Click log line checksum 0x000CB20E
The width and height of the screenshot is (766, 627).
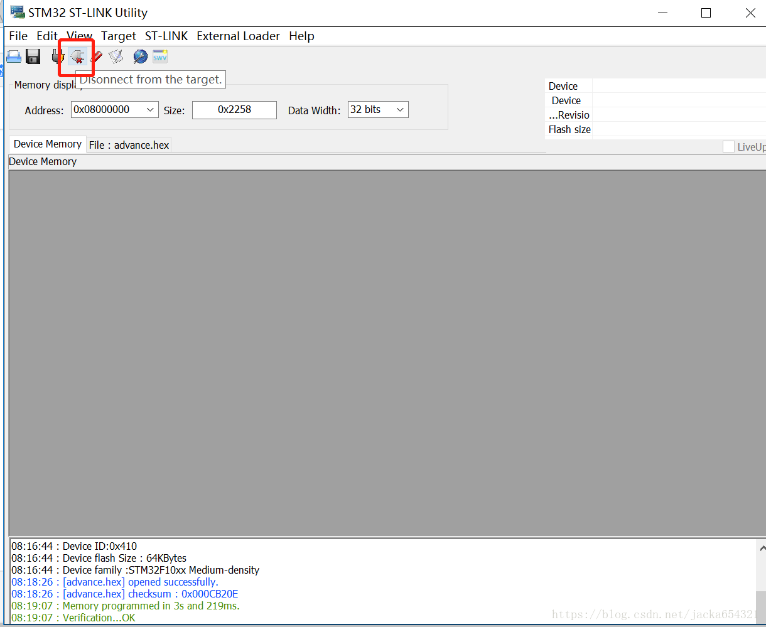click(x=125, y=594)
